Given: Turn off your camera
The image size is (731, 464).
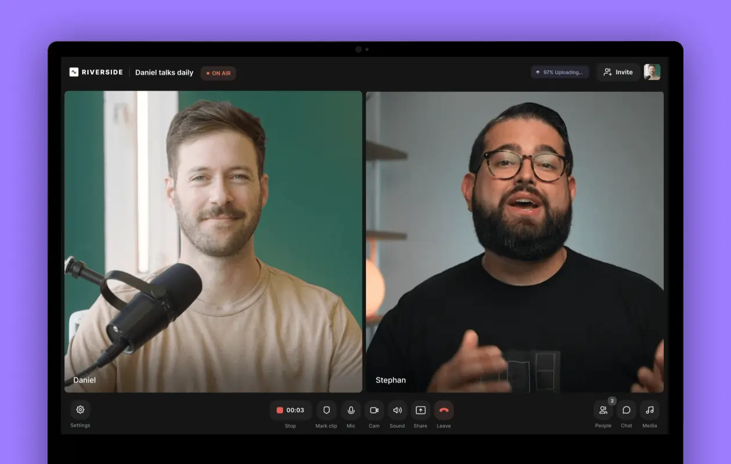Looking at the screenshot, I should click(x=374, y=410).
